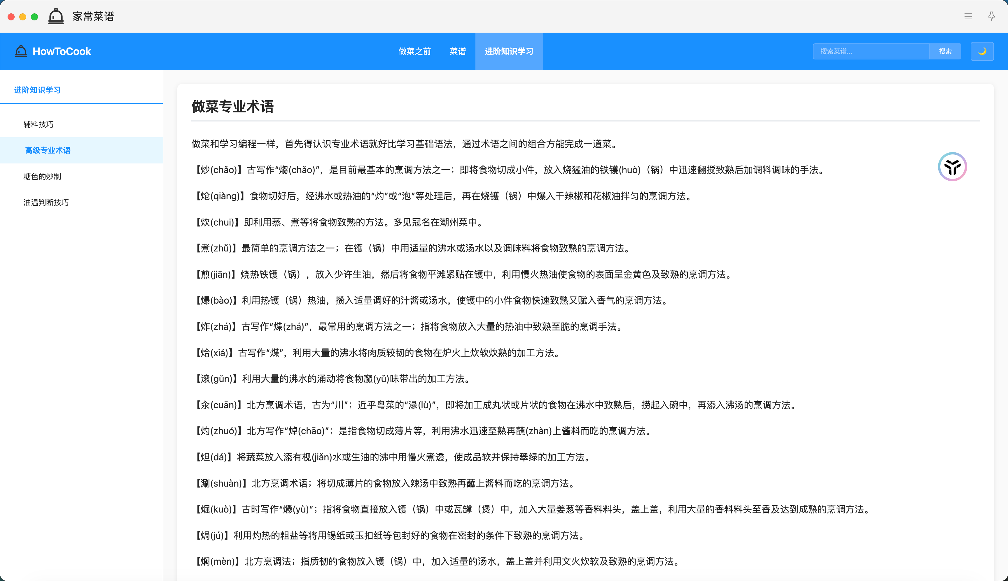Click the 家常菜谱 window title text

tap(93, 16)
